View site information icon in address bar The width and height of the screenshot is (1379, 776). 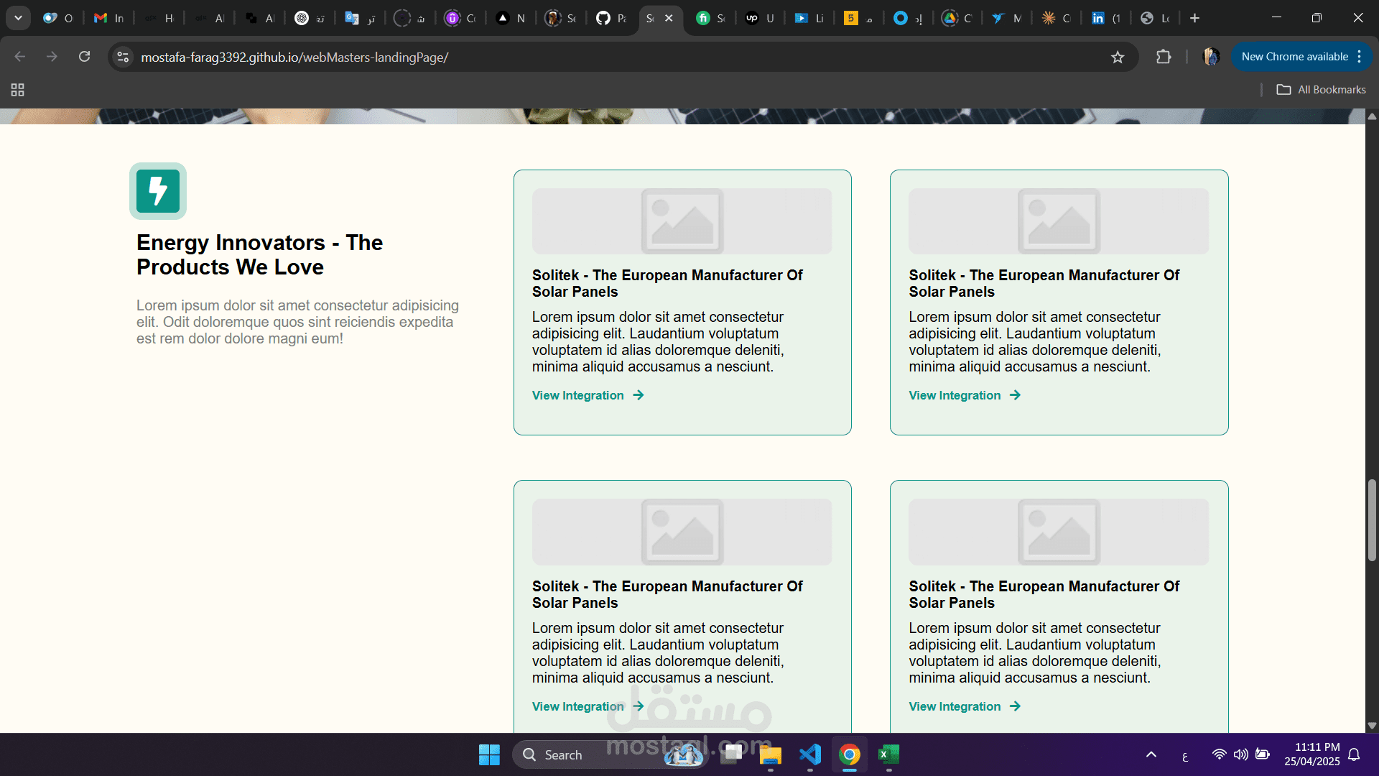click(x=123, y=57)
